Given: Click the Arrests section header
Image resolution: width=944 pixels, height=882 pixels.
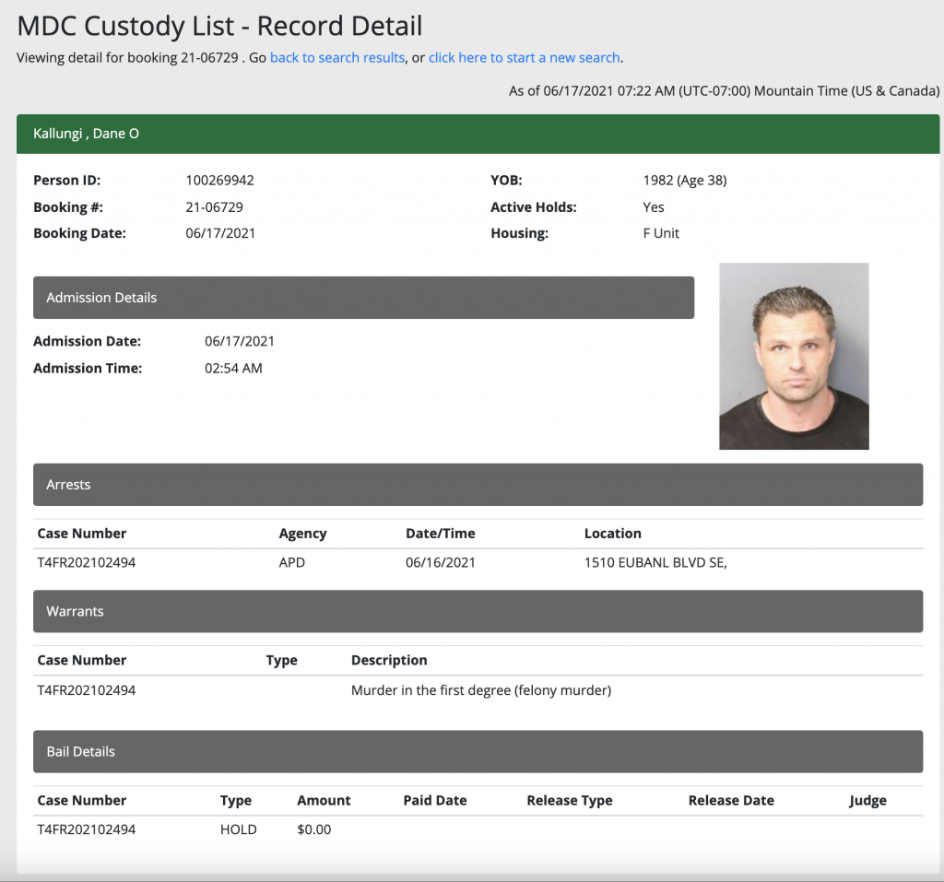Looking at the screenshot, I should pyautogui.click(x=478, y=485).
